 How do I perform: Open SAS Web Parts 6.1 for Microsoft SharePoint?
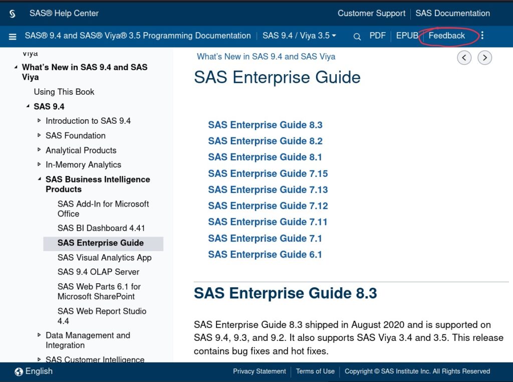coord(99,291)
